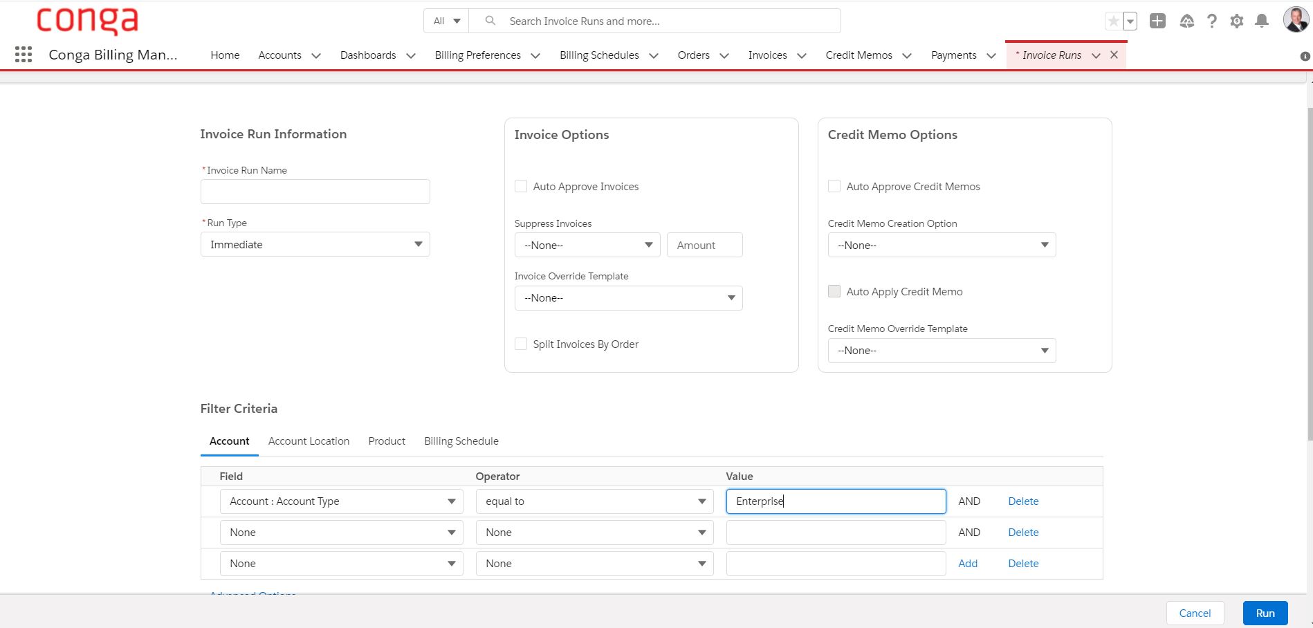Click the user profile avatar
Screen dimensions: 1313x628
point(1295,20)
